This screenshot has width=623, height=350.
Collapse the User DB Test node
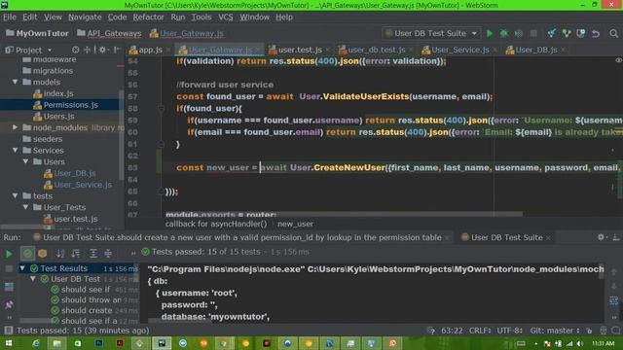click(x=33, y=279)
